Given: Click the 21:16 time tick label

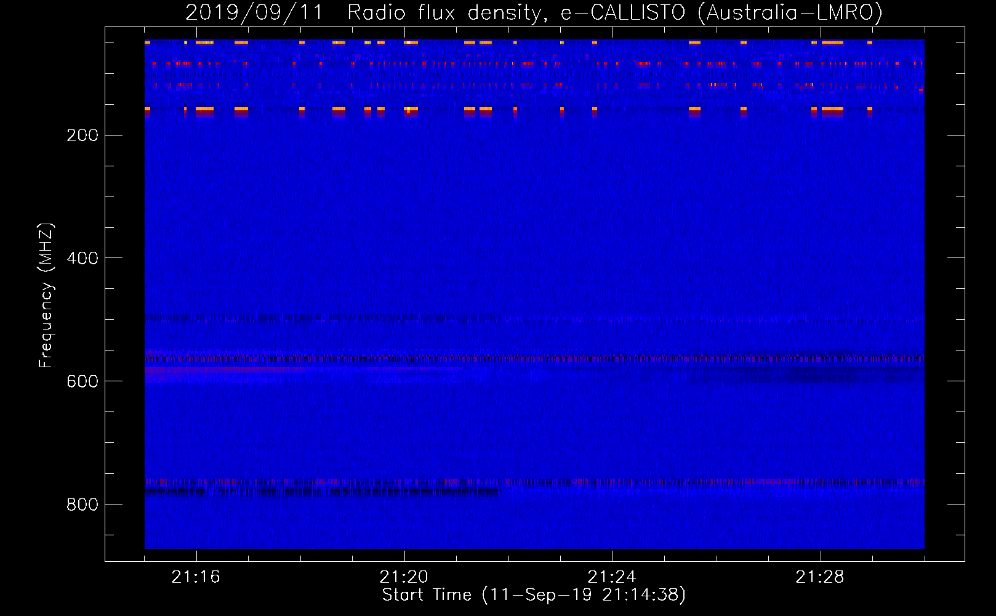Looking at the screenshot, I should [196, 577].
